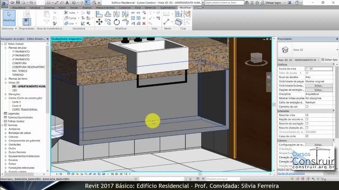Select CORTE TRANSVERSAL in project browser
The image size is (339, 190).
pyautogui.click(x=25, y=110)
